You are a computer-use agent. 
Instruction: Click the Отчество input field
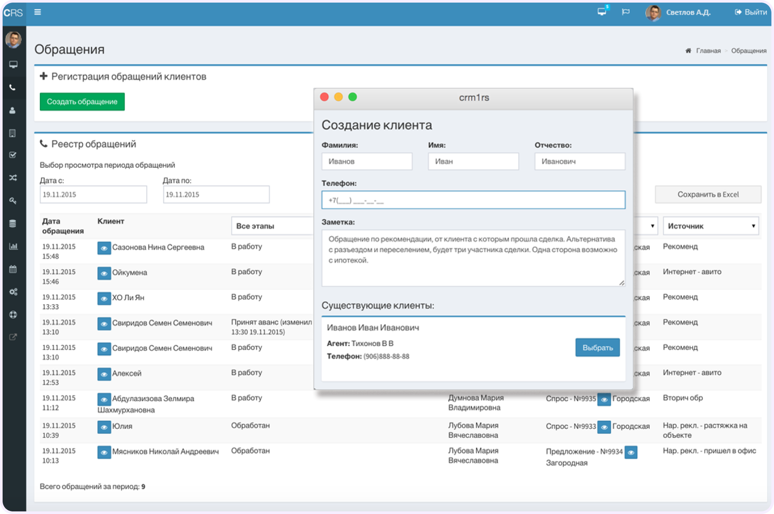pos(580,161)
